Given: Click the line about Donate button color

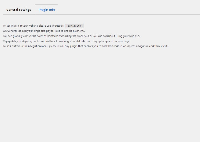Looking at the screenshot, I should [x=57, y=36].
